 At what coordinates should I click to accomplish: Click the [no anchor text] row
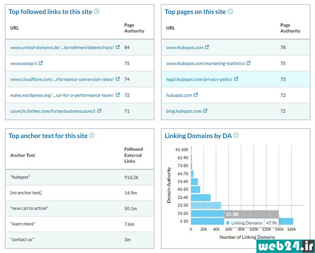point(80,193)
